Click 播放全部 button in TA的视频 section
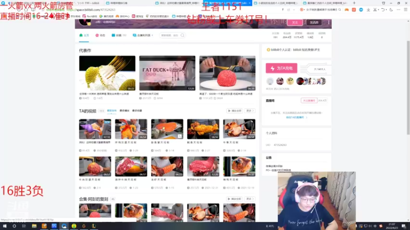This screenshot has height=230, width=410. (x=235, y=111)
